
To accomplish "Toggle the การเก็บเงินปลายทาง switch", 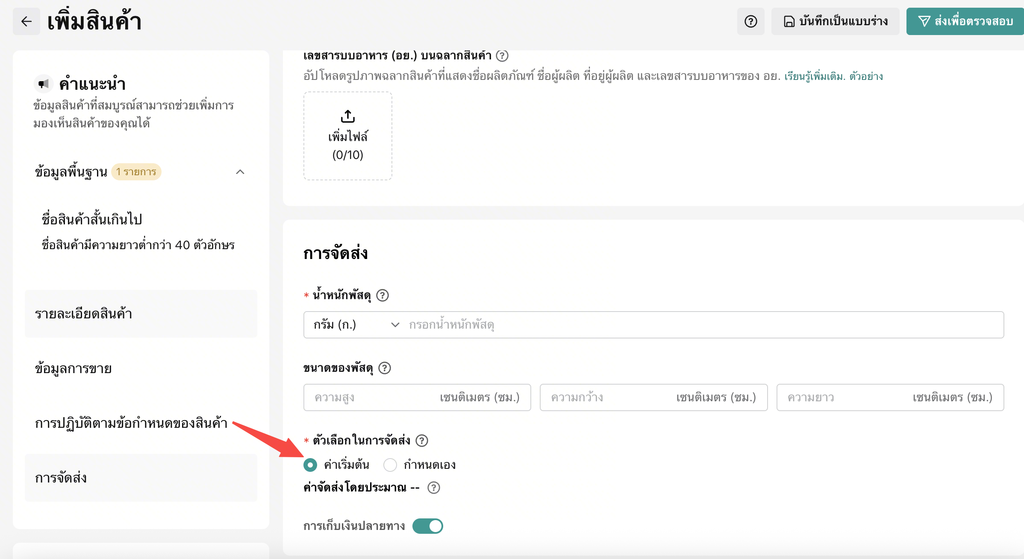I will (428, 526).
